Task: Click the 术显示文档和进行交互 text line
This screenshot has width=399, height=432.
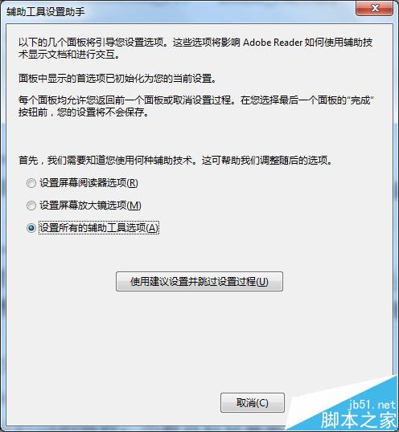Action: click(69, 55)
